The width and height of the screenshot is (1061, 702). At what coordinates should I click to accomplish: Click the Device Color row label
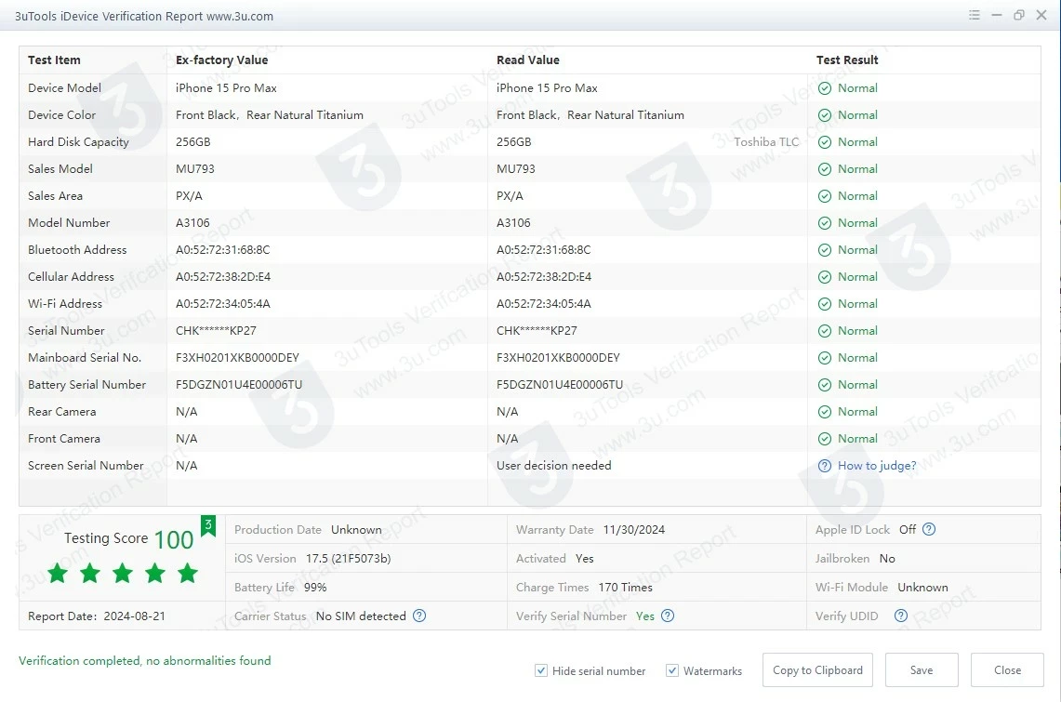pos(61,115)
